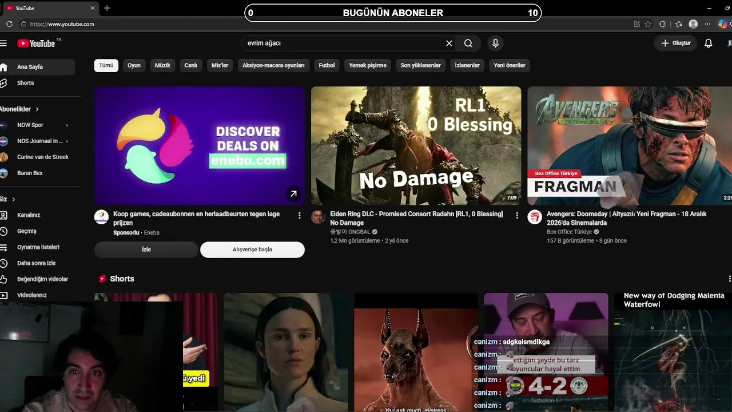Viewport: 732px width, 412px height.
Task: Select the Futbol filter chip
Action: (327, 65)
